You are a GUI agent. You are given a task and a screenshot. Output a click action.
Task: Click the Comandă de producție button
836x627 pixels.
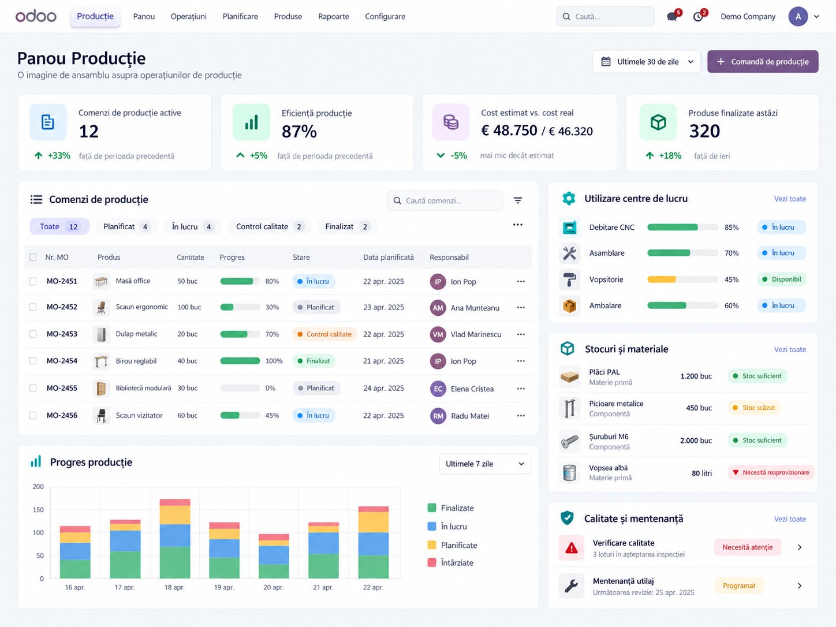coord(763,62)
